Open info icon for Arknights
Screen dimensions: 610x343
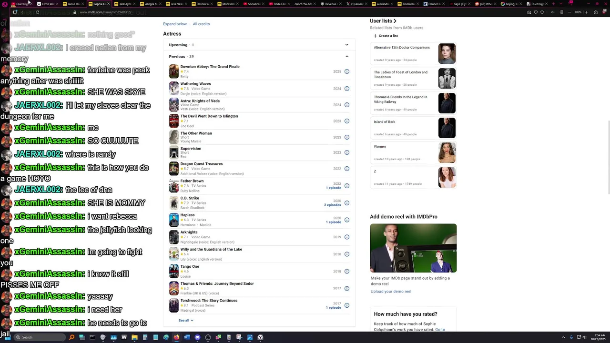[347, 237]
